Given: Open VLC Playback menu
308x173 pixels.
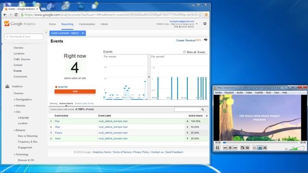Looking at the screenshot, I should [229, 93].
